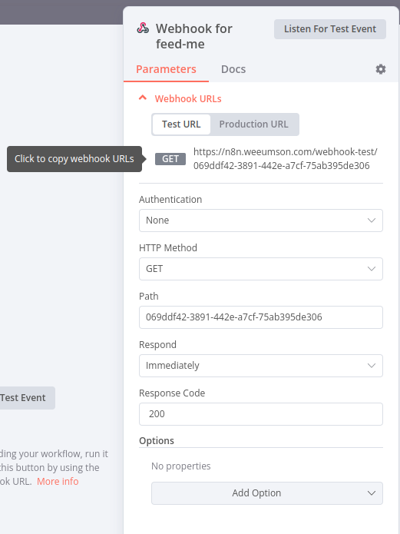This screenshot has width=400, height=534.
Task: Click the Response Code field
Action: tap(261, 414)
